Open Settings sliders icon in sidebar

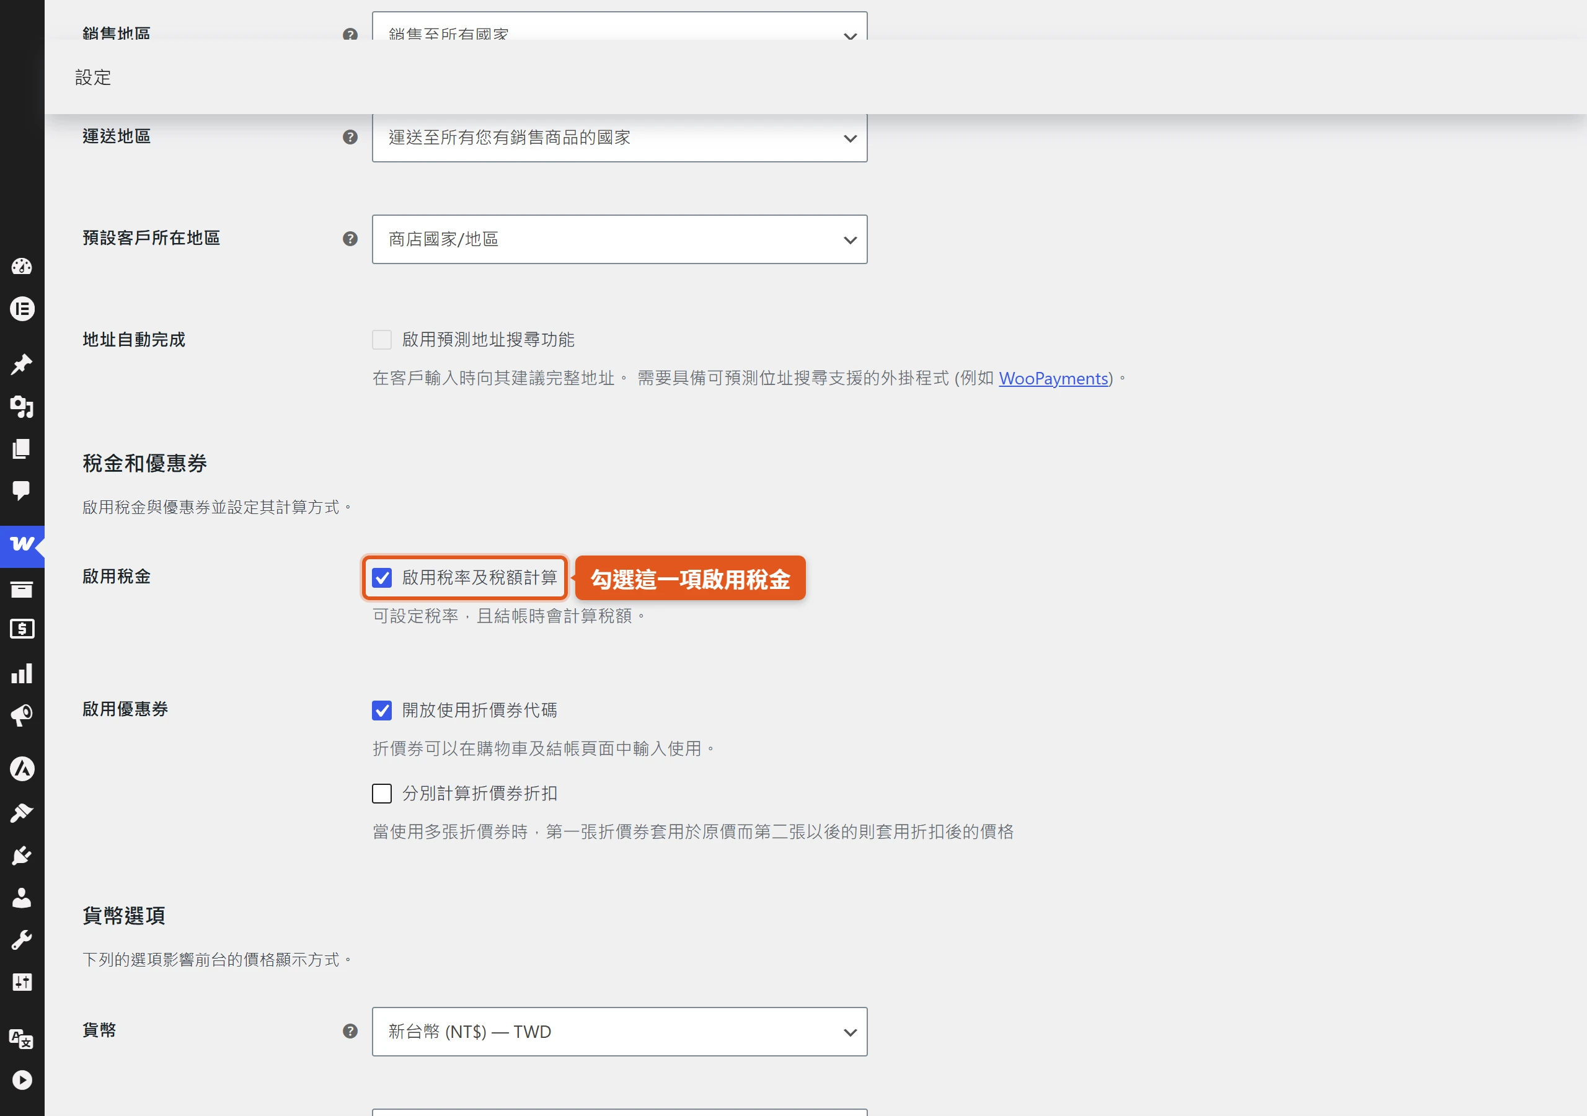tap(22, 983)
